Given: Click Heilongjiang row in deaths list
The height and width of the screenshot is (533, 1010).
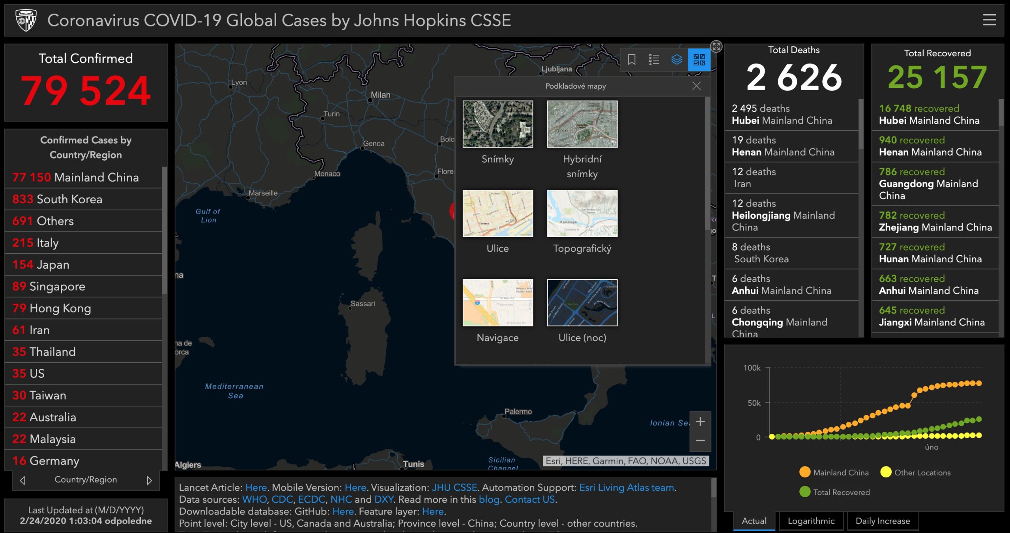Looking at the screenshot, I should click(x=791, y=215).
